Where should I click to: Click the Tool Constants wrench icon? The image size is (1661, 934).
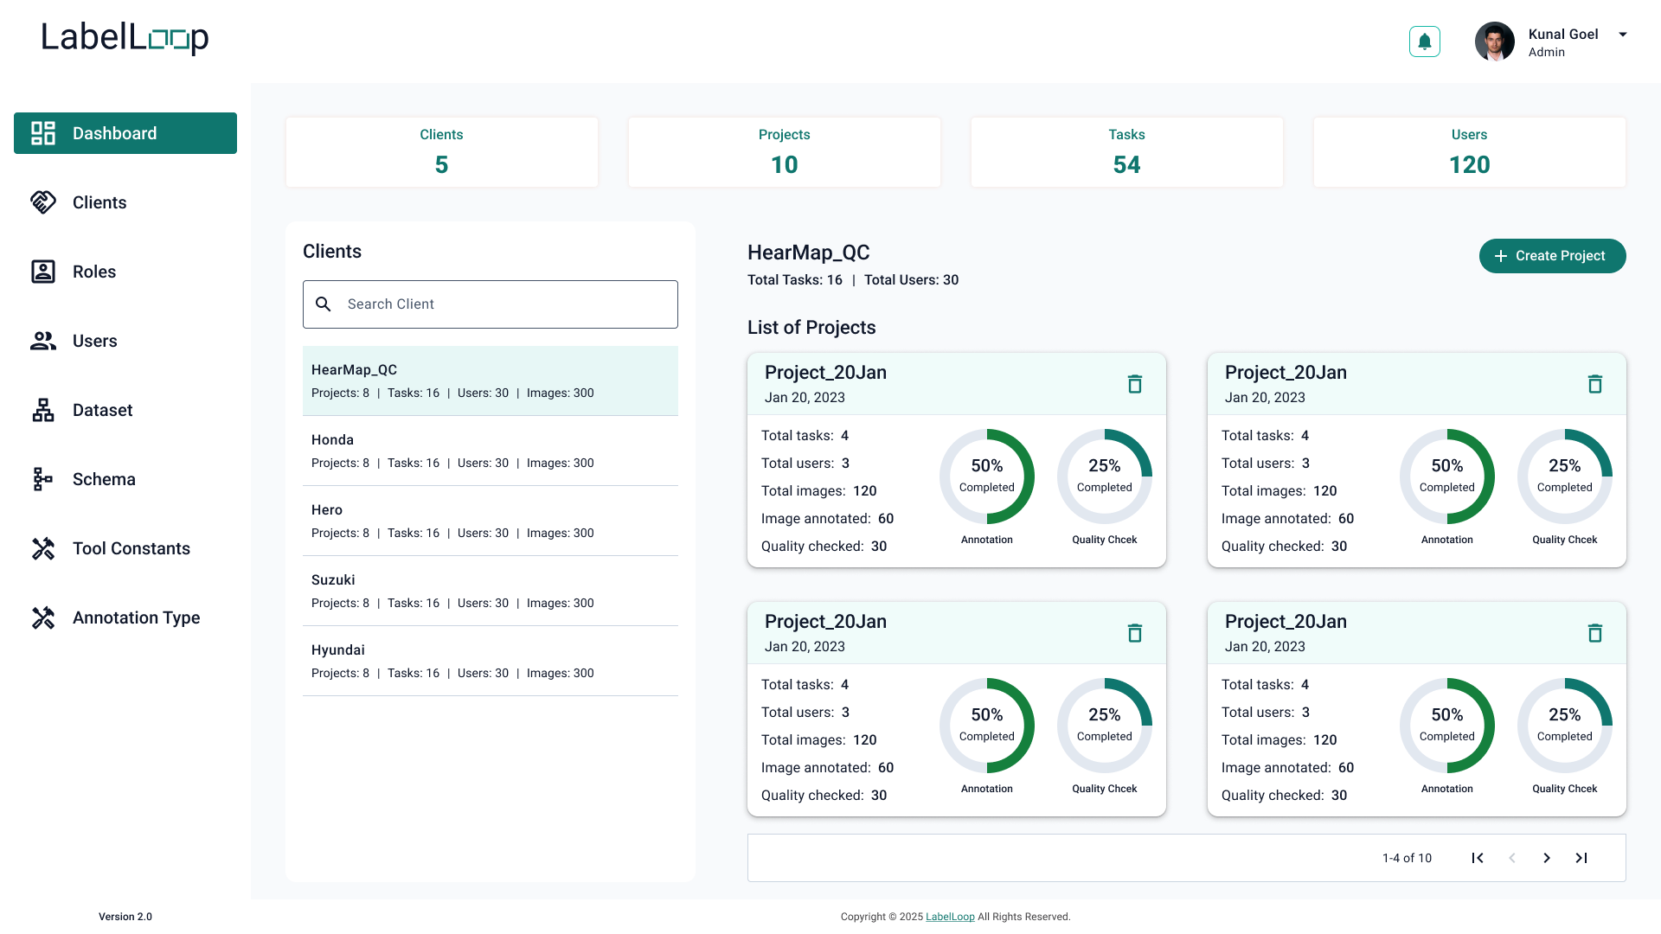tap(43, 548)
